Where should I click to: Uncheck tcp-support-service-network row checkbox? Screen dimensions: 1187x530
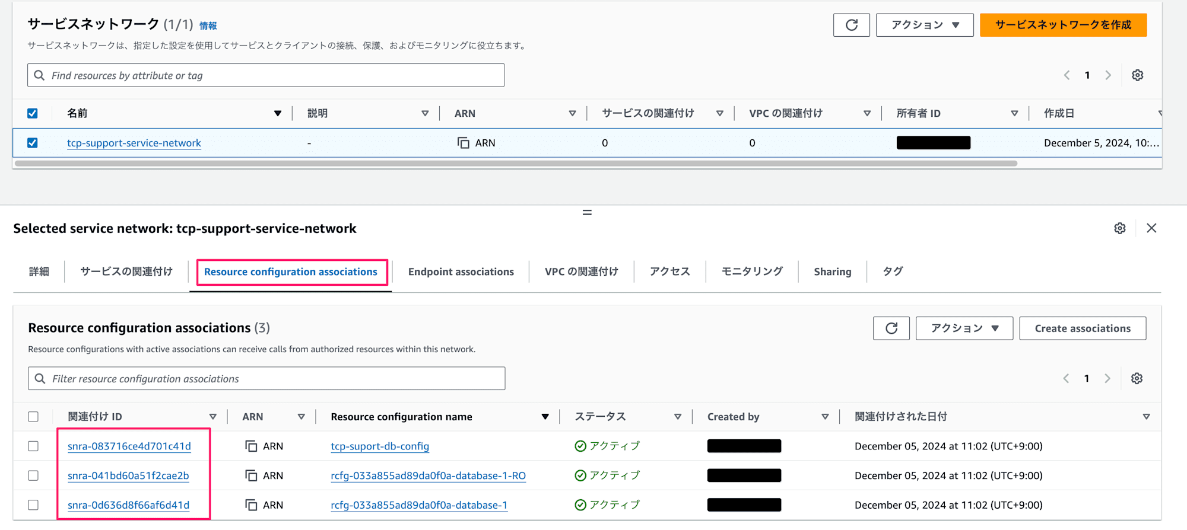coord(33,143)
